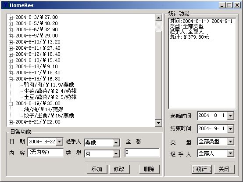Select the 生菜/蔬菜/￥2.4 item

point(50,91)
